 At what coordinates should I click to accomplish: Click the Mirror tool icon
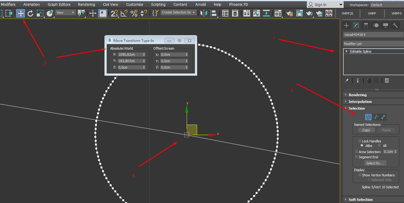pyautogui.click(x=203, y=13)
